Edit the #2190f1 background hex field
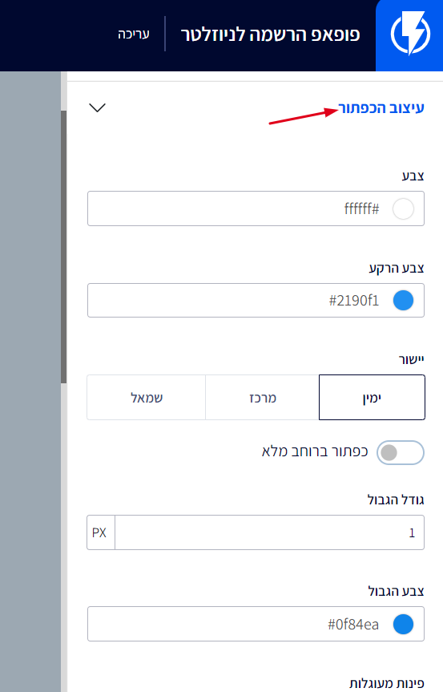The width and height of the screenshot is (443, 692). [256, 300]
